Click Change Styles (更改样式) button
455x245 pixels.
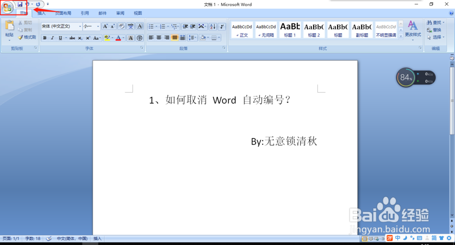pos(413,30)
